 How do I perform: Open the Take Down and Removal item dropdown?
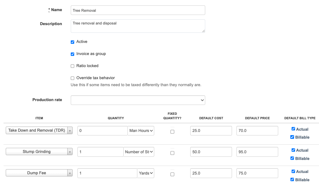pyautogui.click(x=39, y=130)
